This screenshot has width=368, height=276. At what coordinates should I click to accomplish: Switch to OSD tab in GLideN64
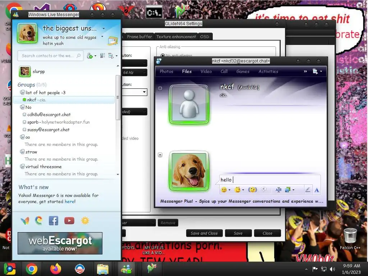point(204,37)
